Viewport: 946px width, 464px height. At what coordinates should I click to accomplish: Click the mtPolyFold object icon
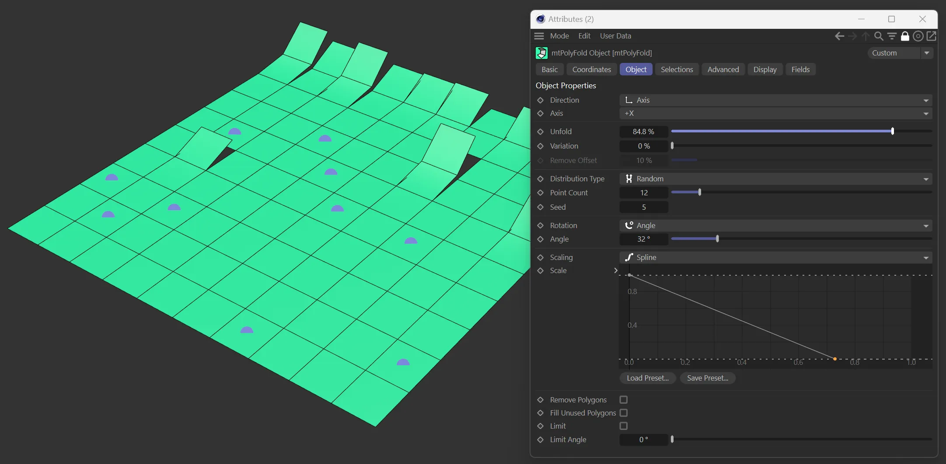541,53
